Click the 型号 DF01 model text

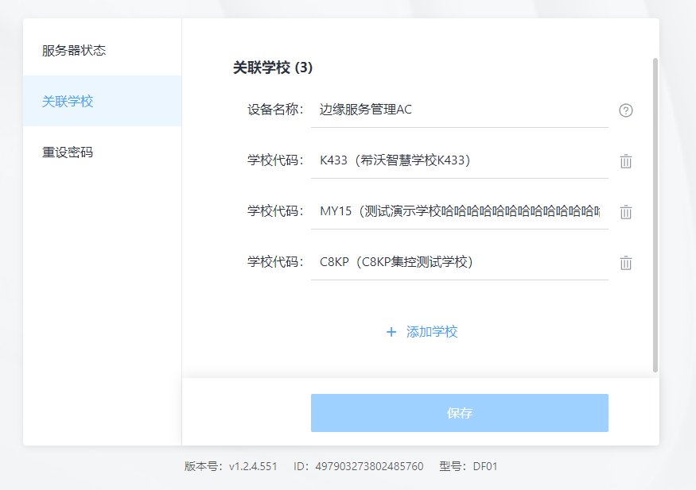click(x=468, y=466)
